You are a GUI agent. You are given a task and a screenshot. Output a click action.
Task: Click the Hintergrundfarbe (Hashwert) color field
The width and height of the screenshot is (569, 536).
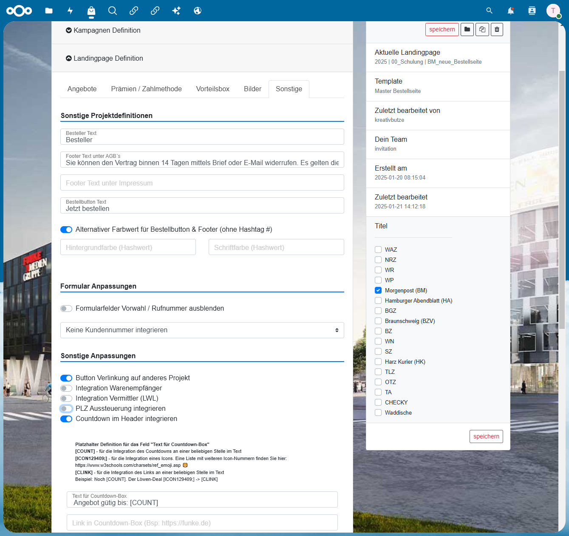coord(128,247)
